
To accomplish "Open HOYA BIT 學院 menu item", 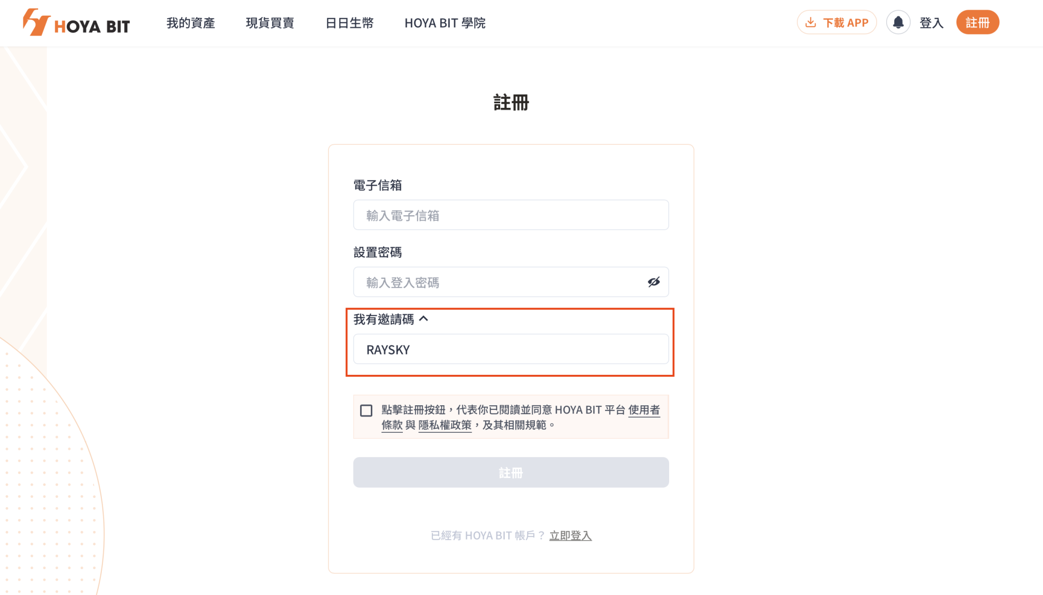I will [x=445, y=23].
